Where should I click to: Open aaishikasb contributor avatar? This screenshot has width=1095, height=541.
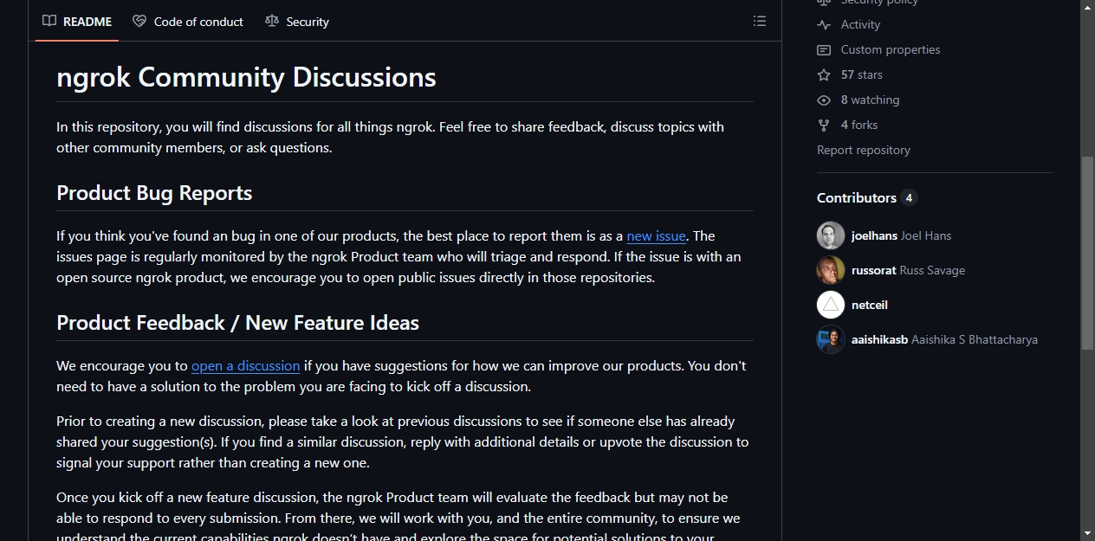831,339
